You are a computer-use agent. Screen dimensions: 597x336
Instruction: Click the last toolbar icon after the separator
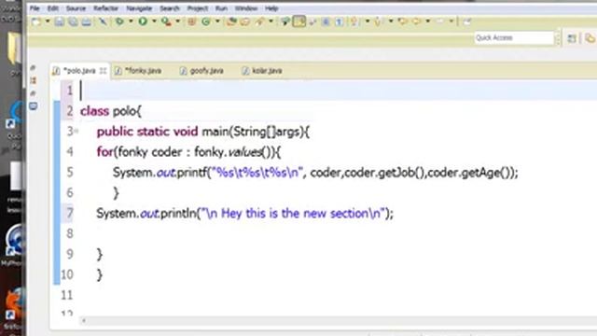(x=466, y=21)
